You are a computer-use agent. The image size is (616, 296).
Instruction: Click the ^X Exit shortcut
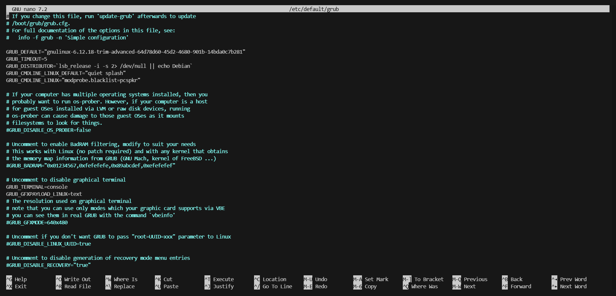[x=17, y=286]
